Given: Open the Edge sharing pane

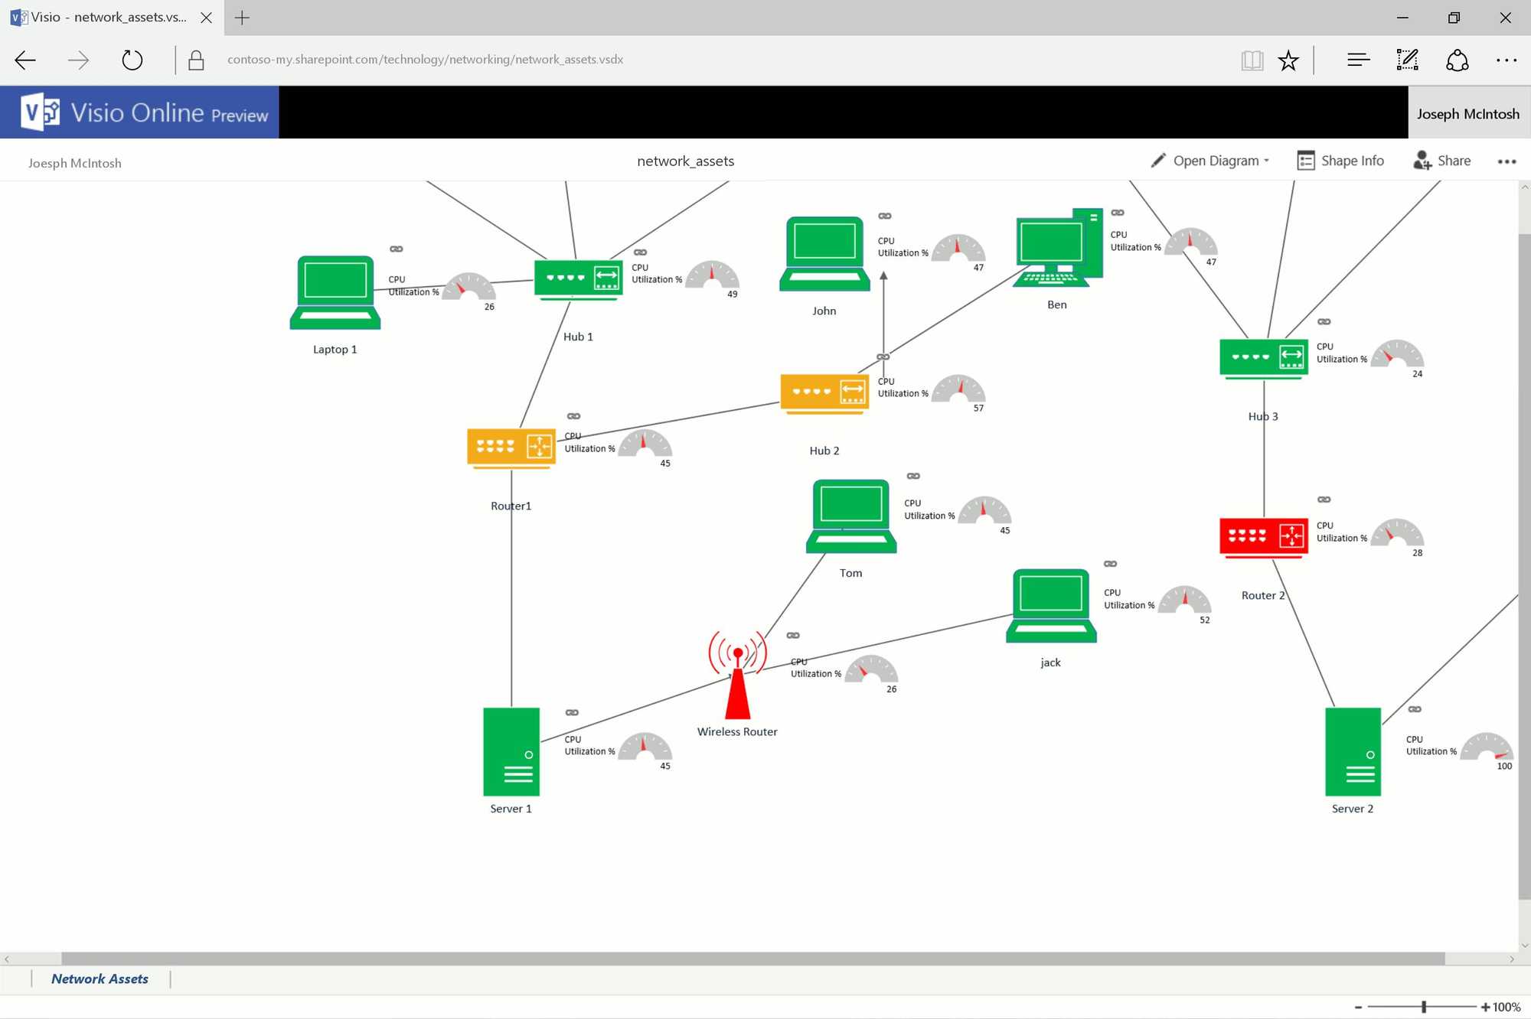Looking at the screenshot, I should [1458, 60].
